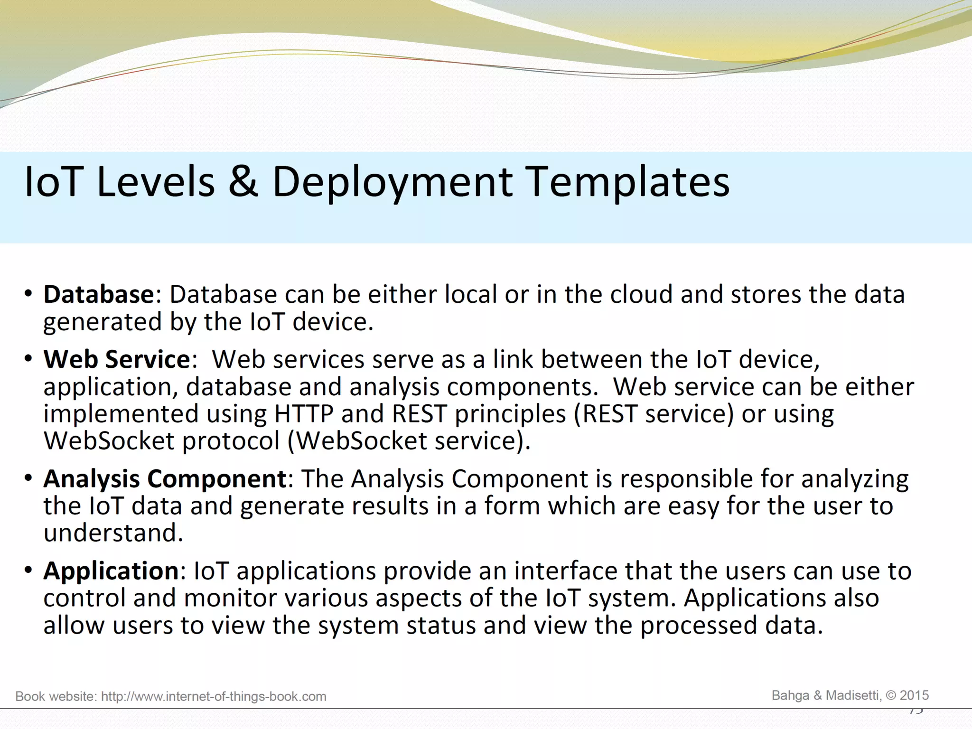This screenshot has width=972, height=729.
Task: Click the bullet point before 'Database'
Action: point(28,294)
